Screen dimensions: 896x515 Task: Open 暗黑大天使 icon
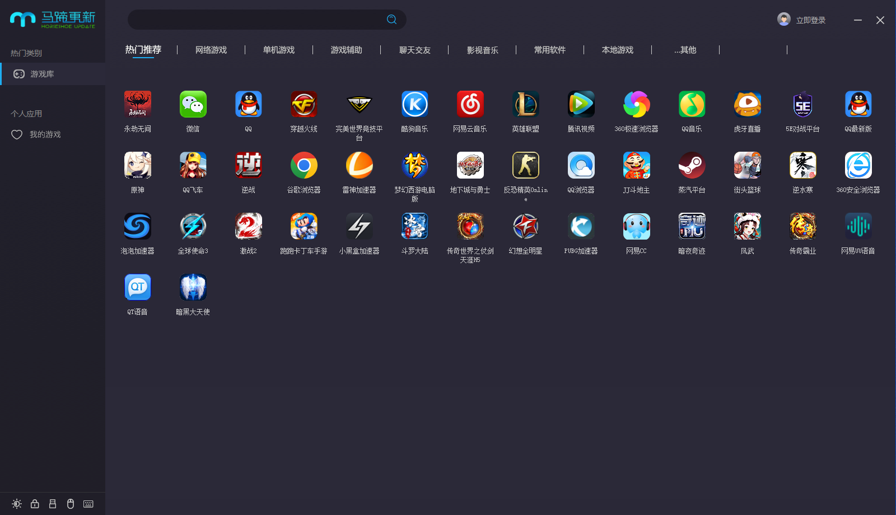(x=193, y=287)
